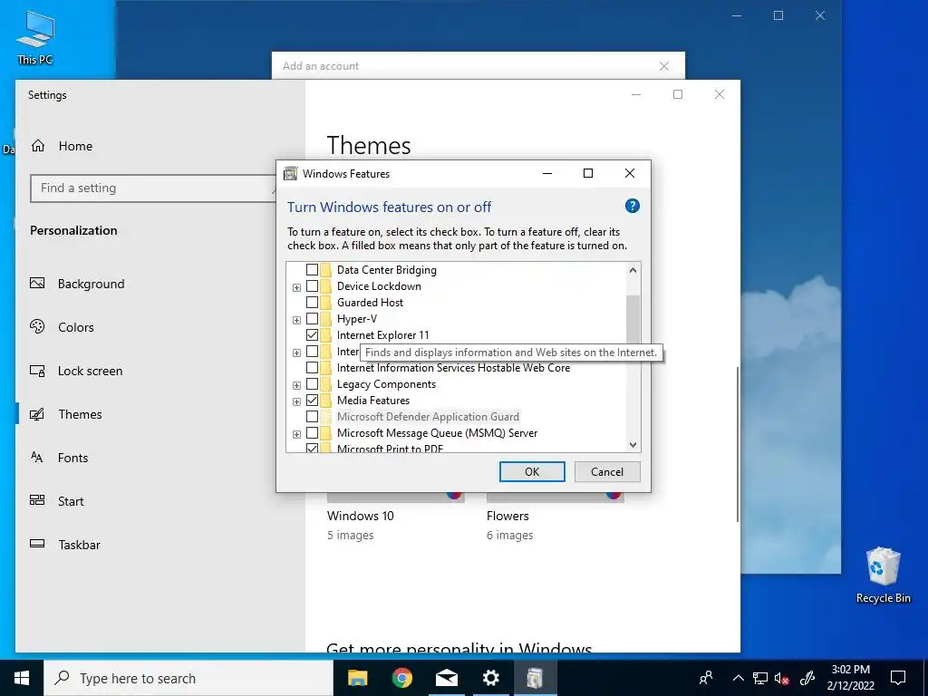
Task: Confirm Windows Features with OK
Action: tap(532, 471)
